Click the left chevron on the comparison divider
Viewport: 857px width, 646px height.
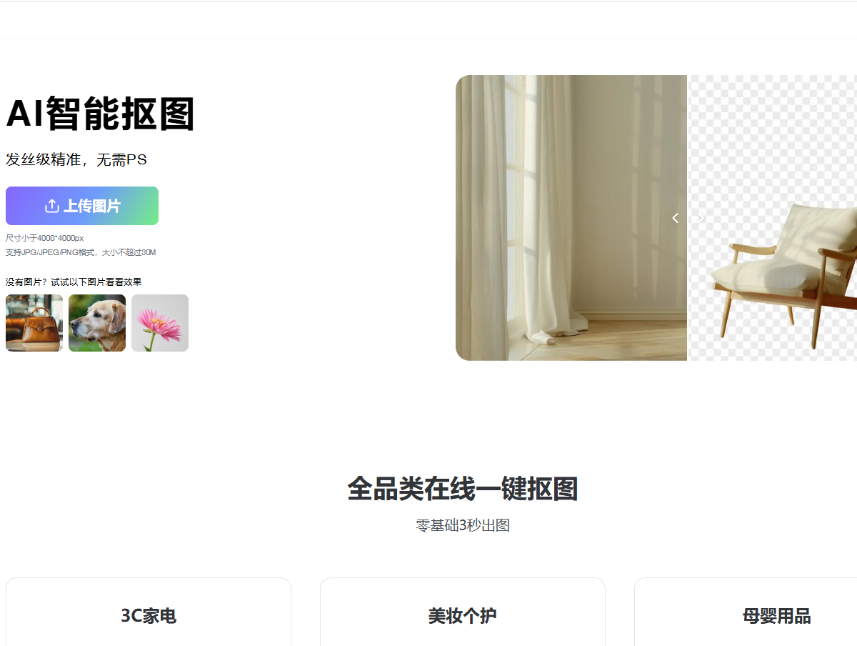[676, 218]
